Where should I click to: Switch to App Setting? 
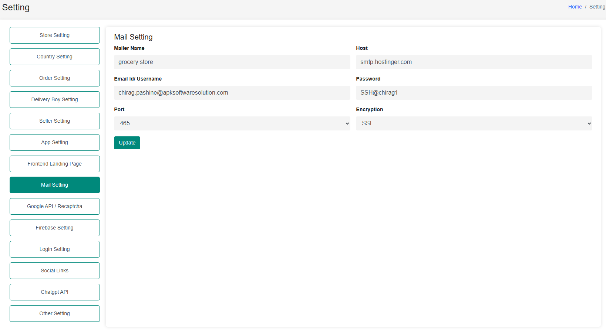(x=55, y=142)
